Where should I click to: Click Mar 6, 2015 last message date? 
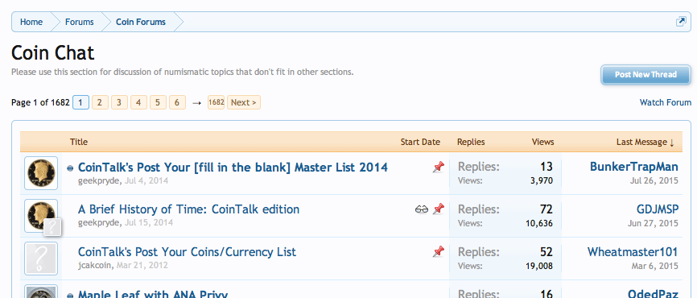[x=655, y=266]
